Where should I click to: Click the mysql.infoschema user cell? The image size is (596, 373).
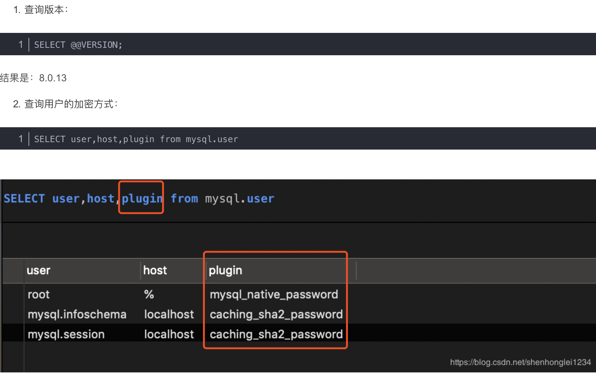pyautogui.click(x=77, y=314)
